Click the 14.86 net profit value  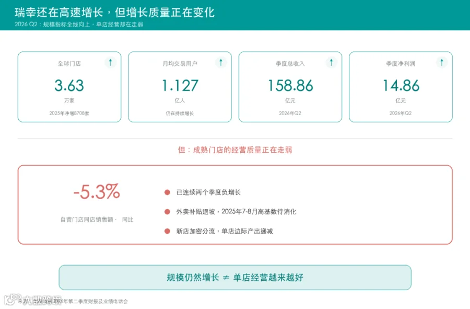[401, 86]
